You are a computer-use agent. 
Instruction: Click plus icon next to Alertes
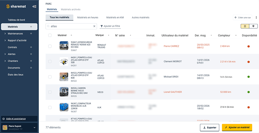coord(31,54)
